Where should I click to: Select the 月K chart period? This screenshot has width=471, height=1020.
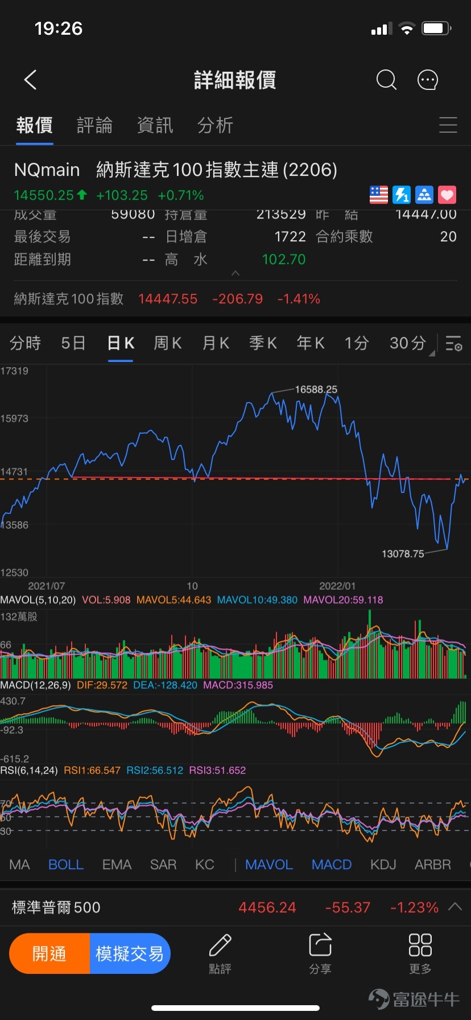(216, 343)
